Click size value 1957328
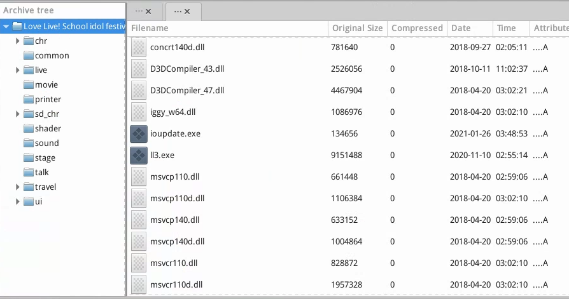This screenshot has height=299, width=569. (x=346, y=285)
